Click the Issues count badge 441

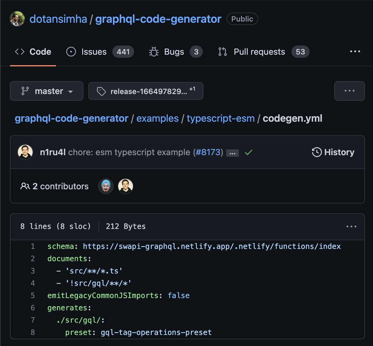(123, 52)
